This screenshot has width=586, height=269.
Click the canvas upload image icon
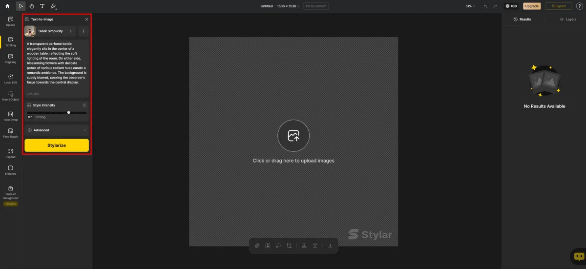tap(293, 136)
